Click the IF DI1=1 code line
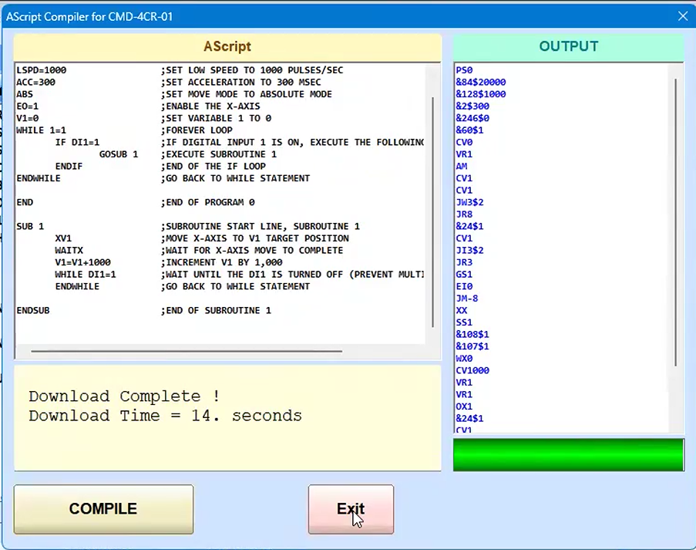696x550 pixels. [x=77, y=142]
